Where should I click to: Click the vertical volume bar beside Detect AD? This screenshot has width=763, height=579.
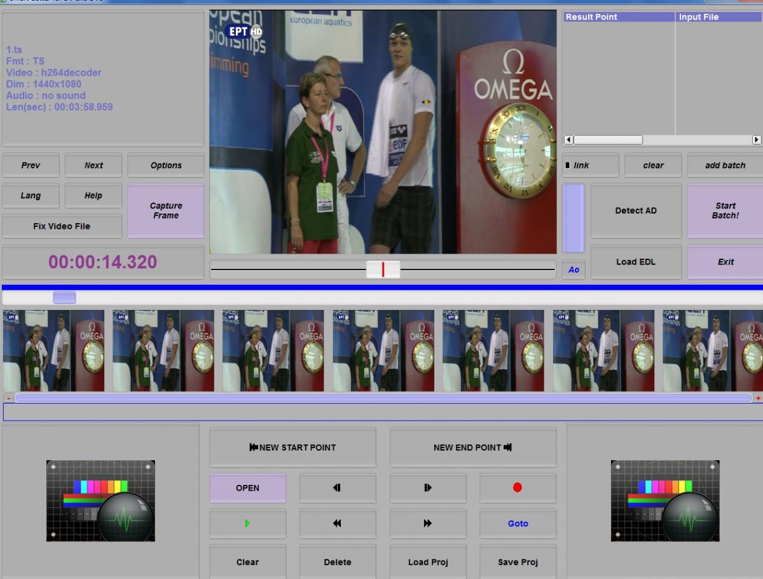point(574,219)
